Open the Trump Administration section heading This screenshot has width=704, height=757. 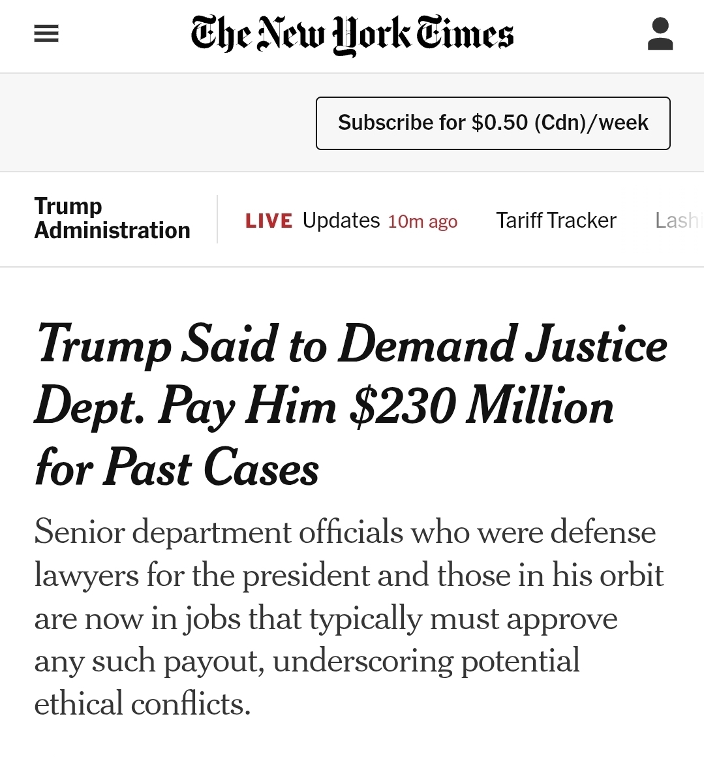pos(112,219)
